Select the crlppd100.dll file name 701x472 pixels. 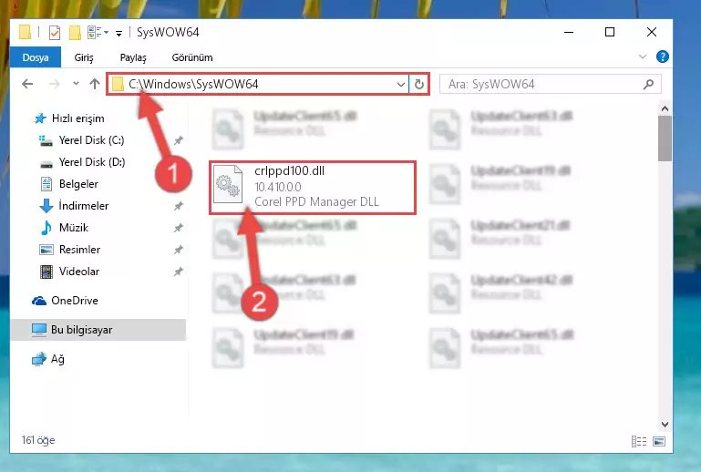(289, 170)
